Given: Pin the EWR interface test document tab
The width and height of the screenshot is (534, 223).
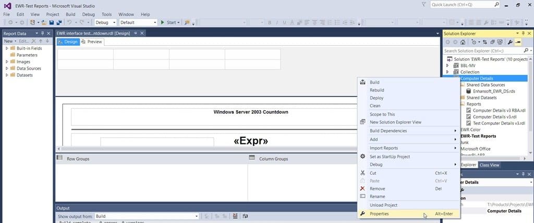Looking at the screenshot, I should coord(136,33).
